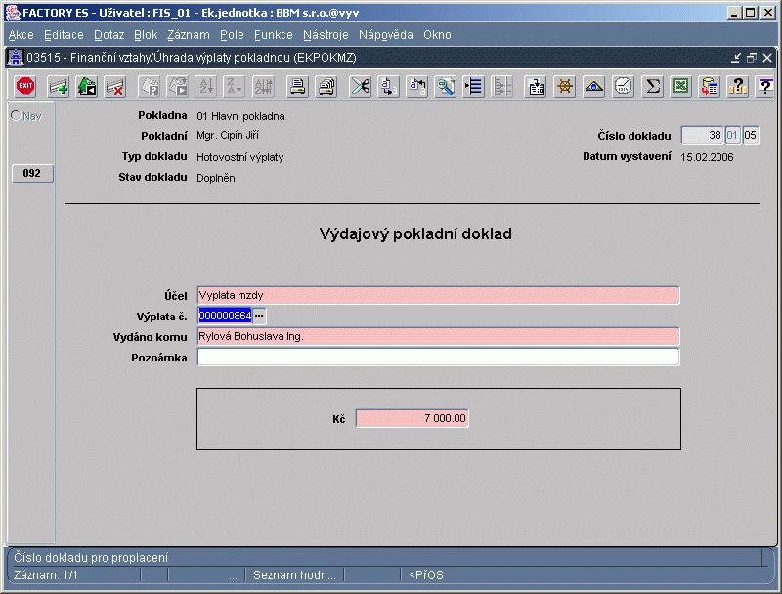Click the custom sort icon with multiple arrows

[x=263, y=86]
